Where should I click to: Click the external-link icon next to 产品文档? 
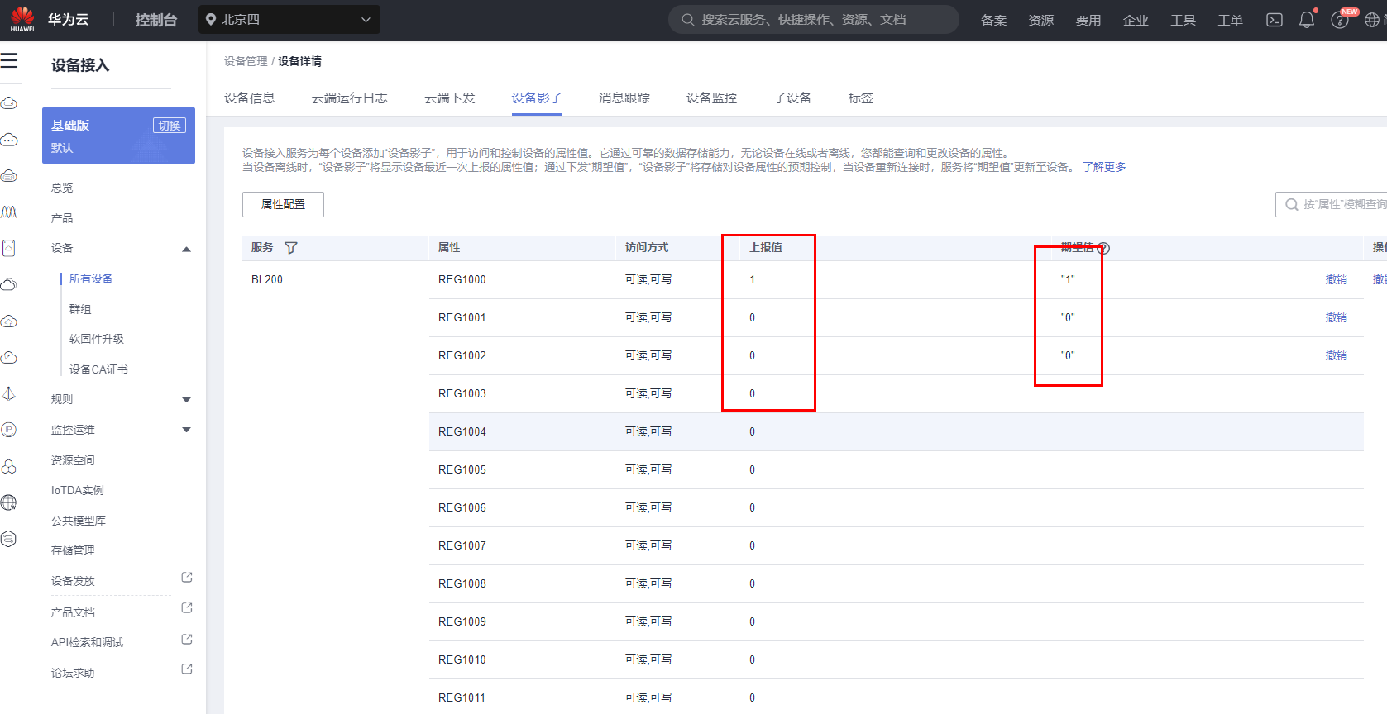pos(187,608)
